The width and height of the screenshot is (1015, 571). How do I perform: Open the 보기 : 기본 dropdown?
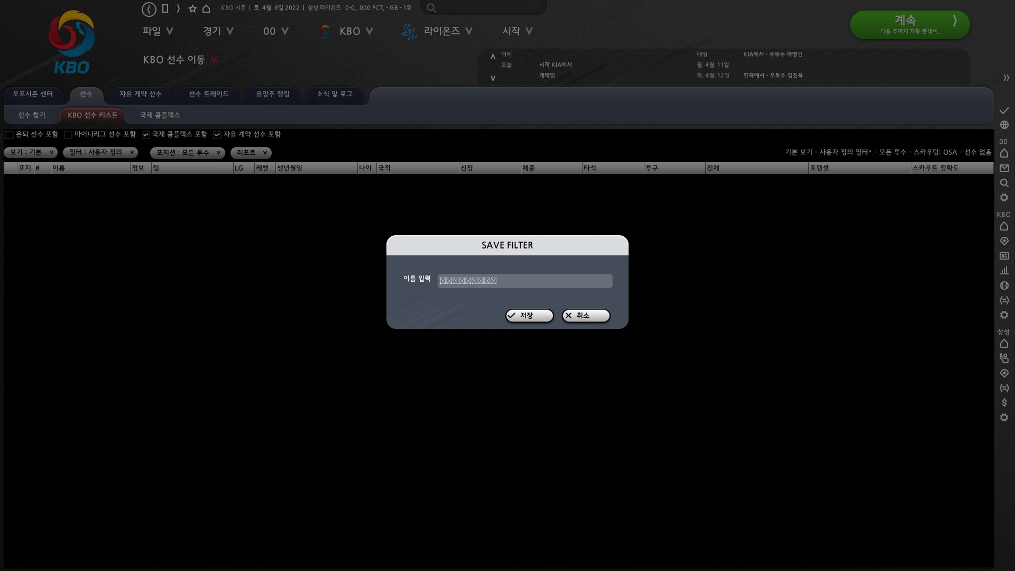point(31,152)
